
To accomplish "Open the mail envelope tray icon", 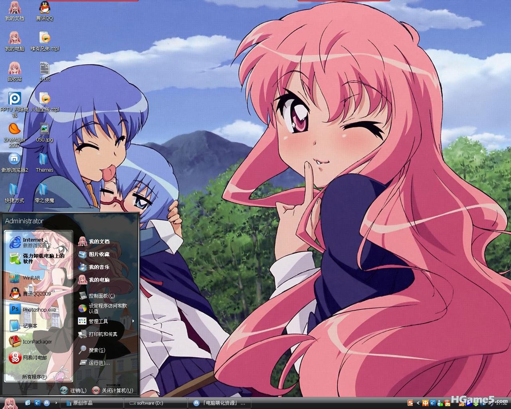I will point(448,403).
